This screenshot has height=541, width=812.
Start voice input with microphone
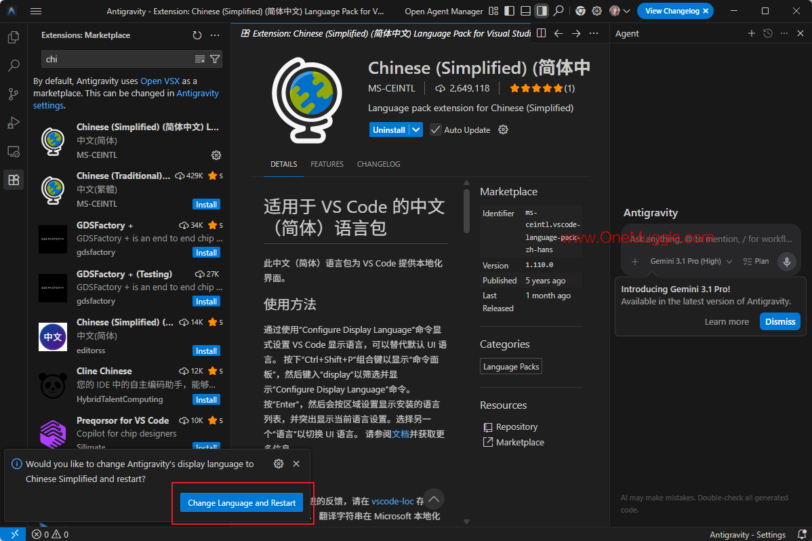787,261
